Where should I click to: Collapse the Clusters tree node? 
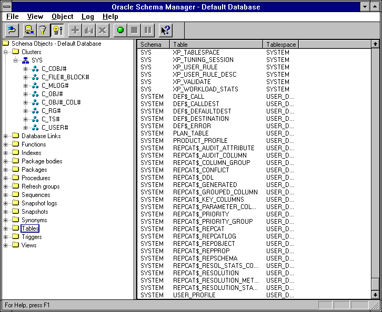coord(6,52)
